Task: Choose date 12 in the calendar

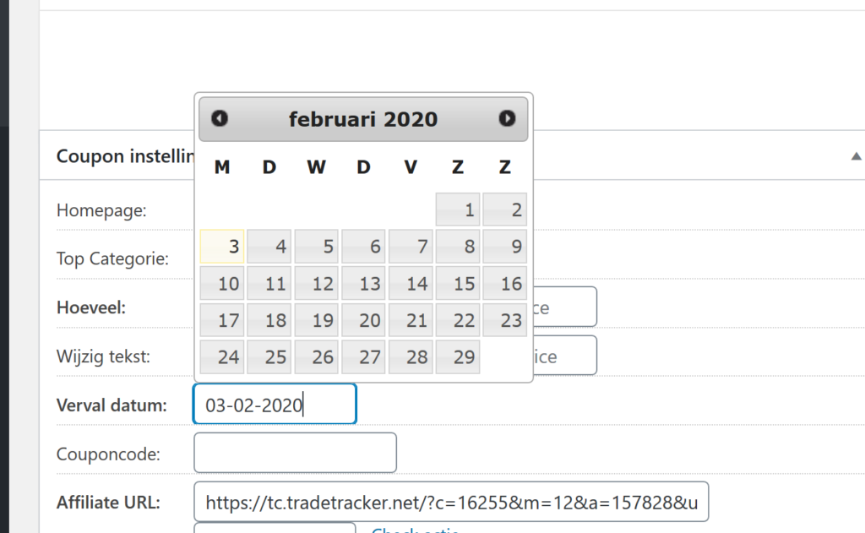Action: (317, 284)
